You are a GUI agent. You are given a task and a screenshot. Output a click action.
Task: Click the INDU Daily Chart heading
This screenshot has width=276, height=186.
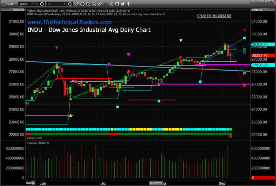tap(89, 30)
